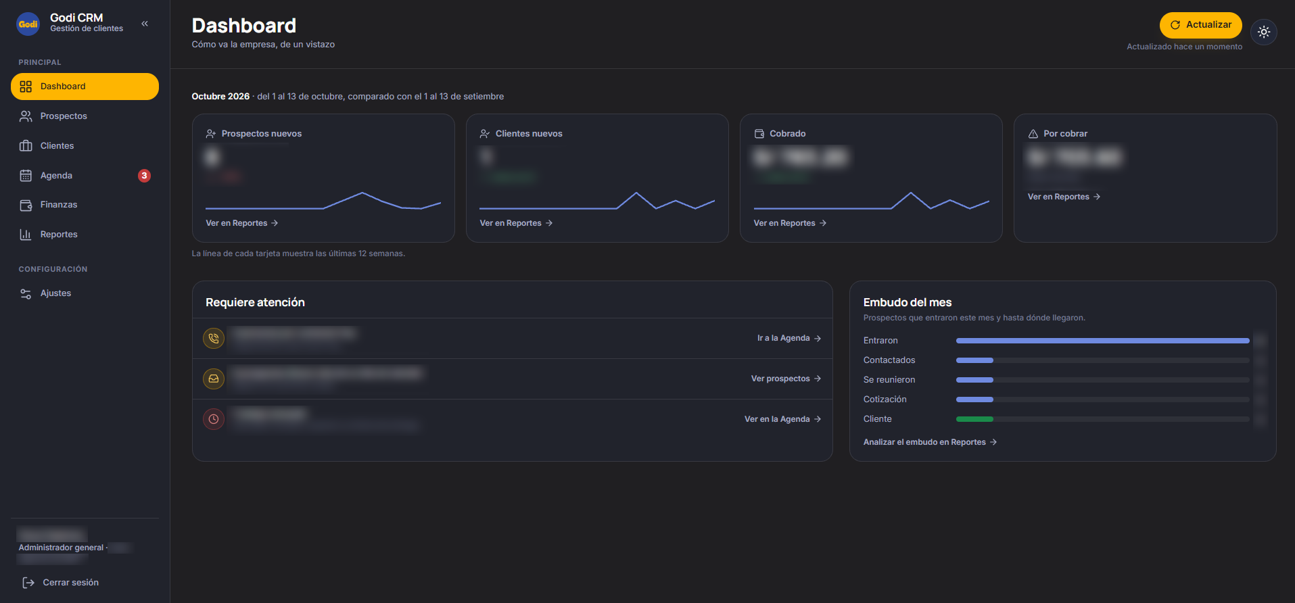This screenshot has width=1295, height=603.
Task: Click the Cobrado wallet icon
Action: tap(759, 134)
